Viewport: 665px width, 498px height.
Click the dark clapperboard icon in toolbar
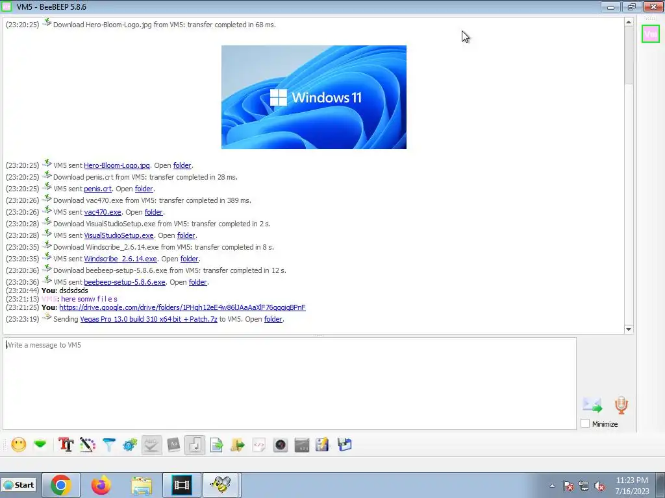pyautogui.click(x=301, y=445)
